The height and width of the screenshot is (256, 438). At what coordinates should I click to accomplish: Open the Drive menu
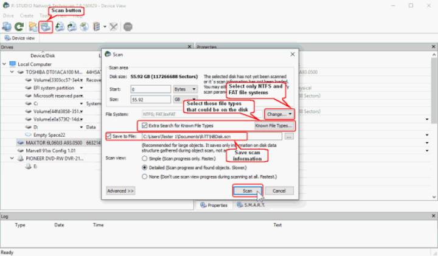[x=8, y=16]
